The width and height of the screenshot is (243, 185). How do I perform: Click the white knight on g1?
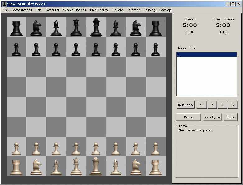(x=135, y=166)
